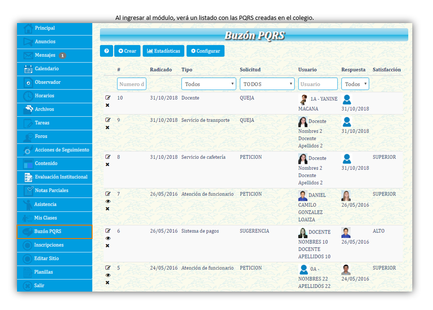Open Mensajes from the sidebar
Image resolution: width=433 pixels, height=310 pixels.
(x=54, y=55)
